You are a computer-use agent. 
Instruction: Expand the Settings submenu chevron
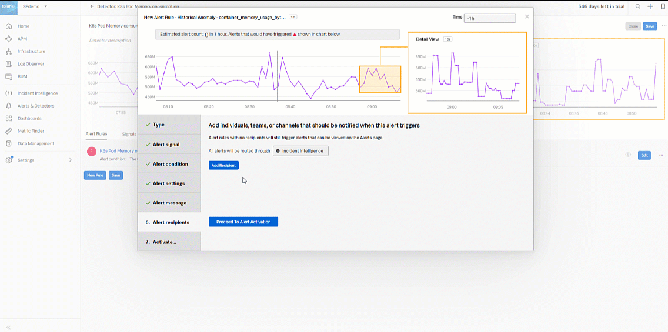pyautogui.click(x=71, y=160)
